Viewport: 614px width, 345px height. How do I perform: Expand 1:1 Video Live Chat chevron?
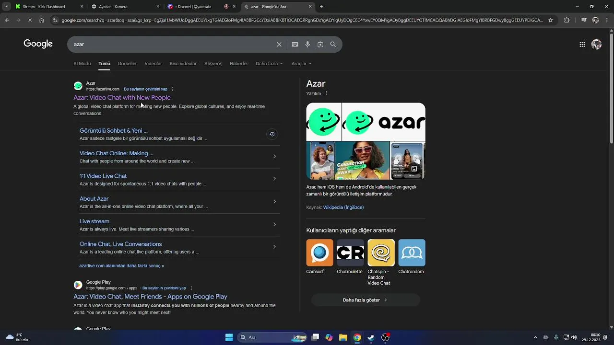(274, 179)
